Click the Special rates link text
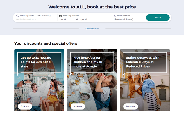The image size is (184, 114). (91, 29)
